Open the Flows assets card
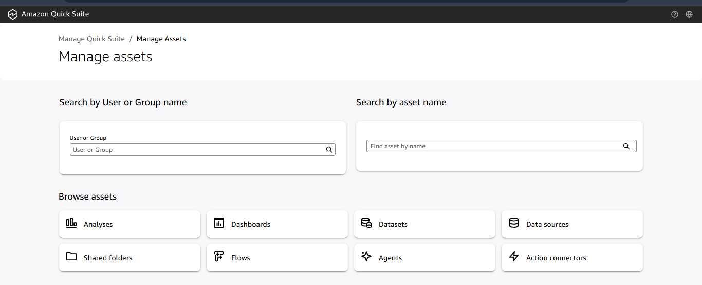Screen dimensions: 702x285 277,257
